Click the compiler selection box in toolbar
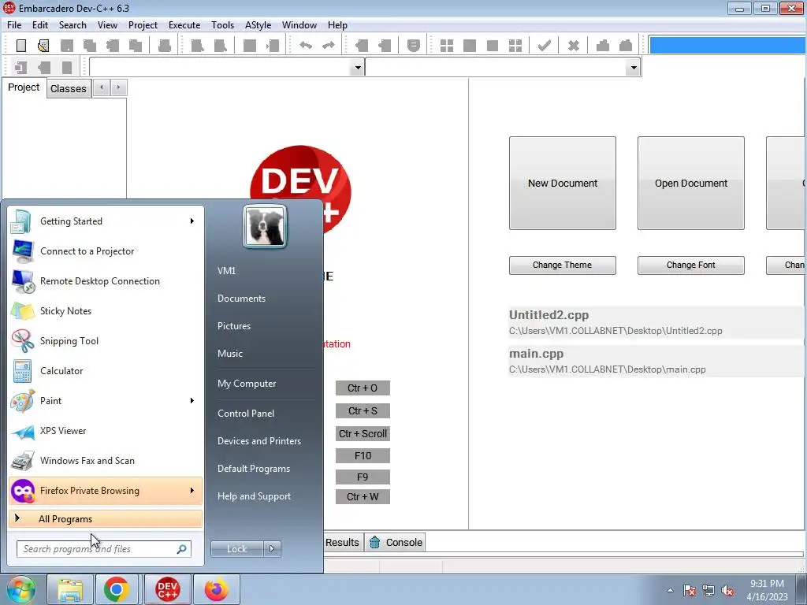Image resolution: width=807 pixels, height=605 pixels. [x=727, y=45]
